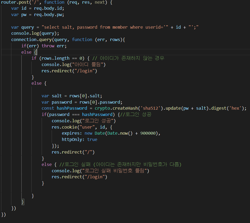Viewport: 250px width, 223px height.
Task: Click 'crypto' in the createHash line
Action: click(102, 108)
